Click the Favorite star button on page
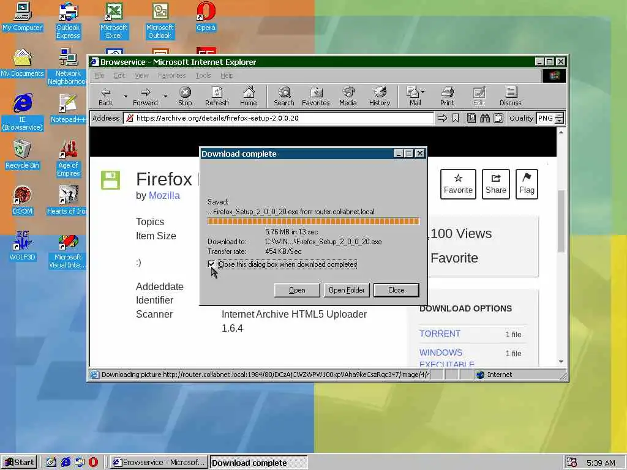This screenshot has height=470, width=627. click(x=458, y=184)
